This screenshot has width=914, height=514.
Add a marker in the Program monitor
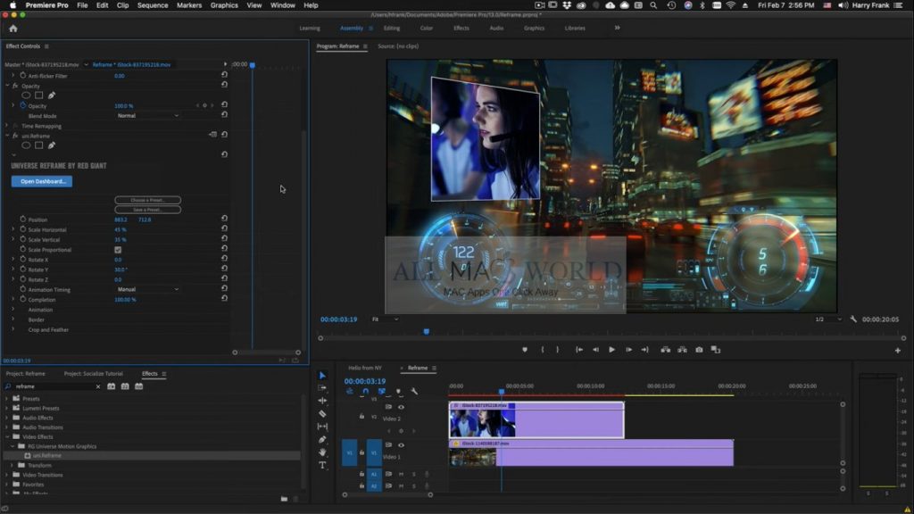click(x=525, y=350)
